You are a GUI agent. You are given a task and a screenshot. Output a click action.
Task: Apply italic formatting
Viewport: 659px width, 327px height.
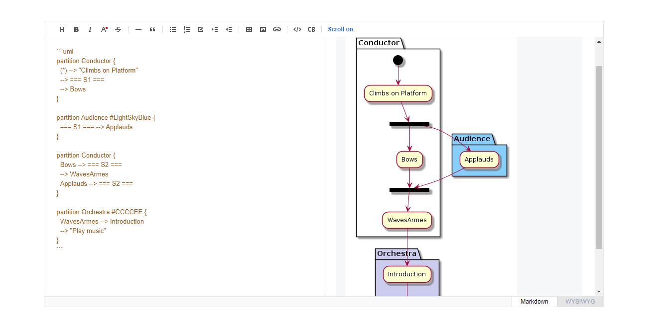[x=90, y=29]
